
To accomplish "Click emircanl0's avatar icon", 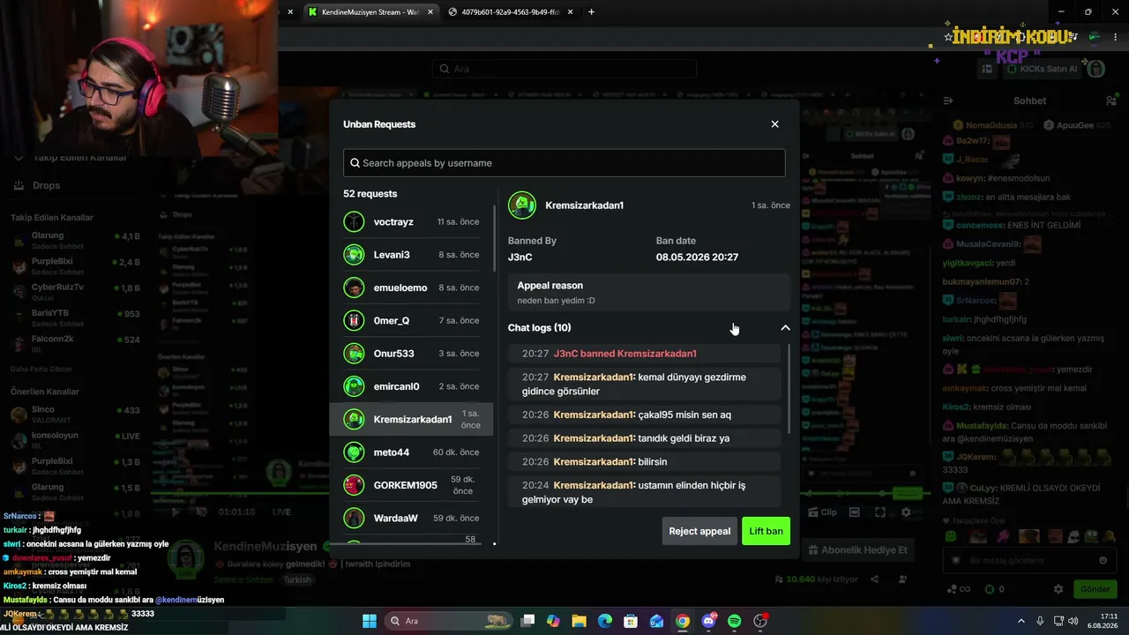I will (x=354, y=386).
